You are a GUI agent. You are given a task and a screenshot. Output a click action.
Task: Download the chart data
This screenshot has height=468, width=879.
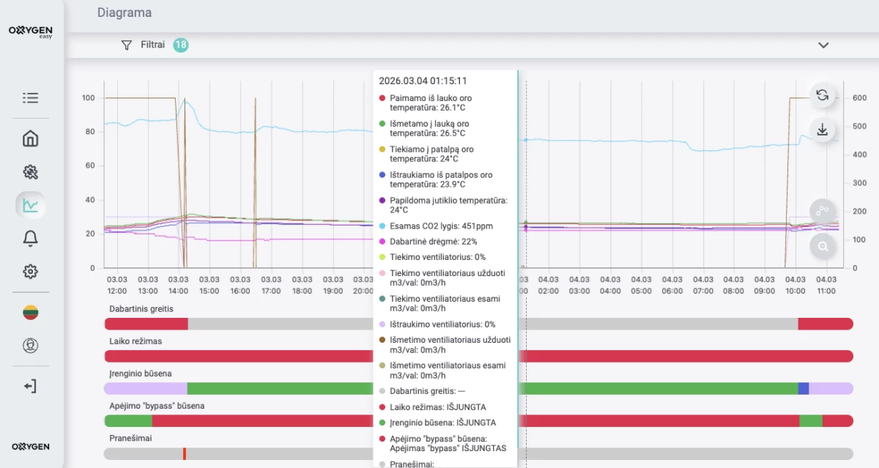823,130
